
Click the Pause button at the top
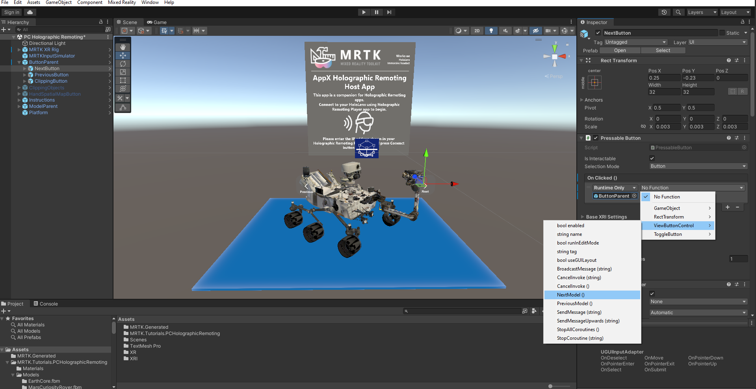(x=376, y=12)
